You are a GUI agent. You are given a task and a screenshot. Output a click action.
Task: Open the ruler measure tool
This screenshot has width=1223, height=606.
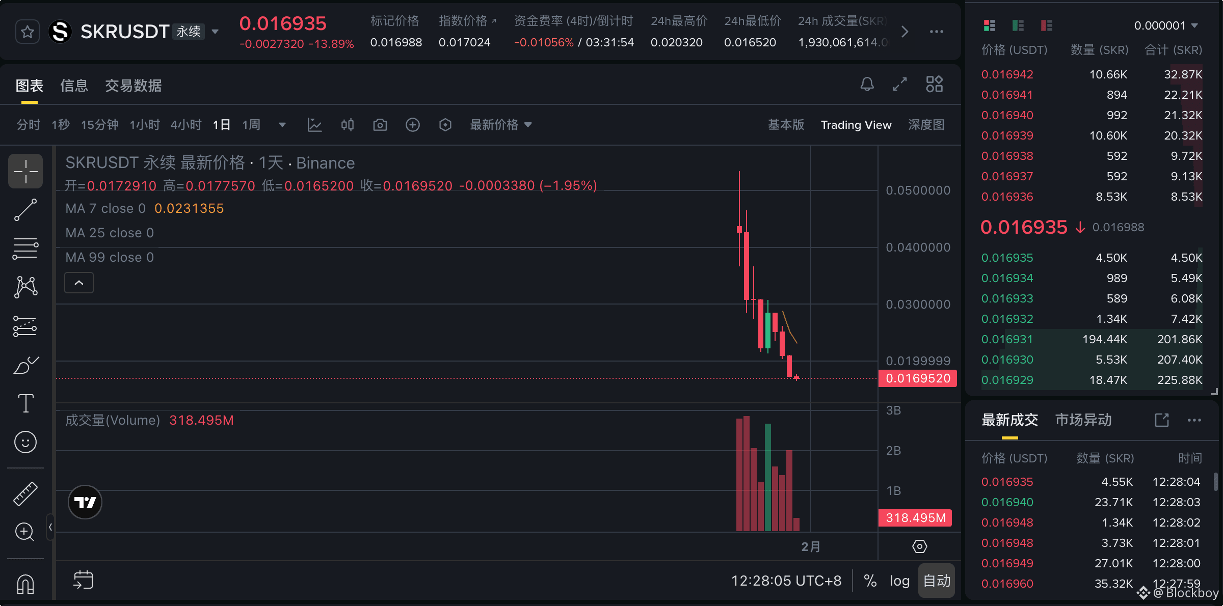(x=25, y=493)
